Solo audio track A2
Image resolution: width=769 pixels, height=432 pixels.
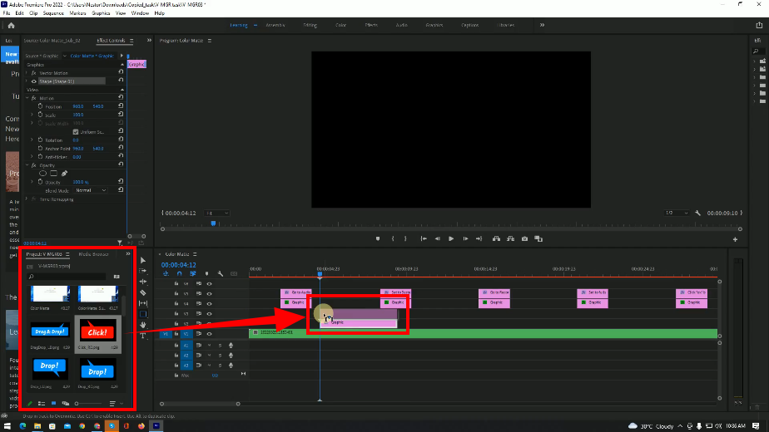220,356
